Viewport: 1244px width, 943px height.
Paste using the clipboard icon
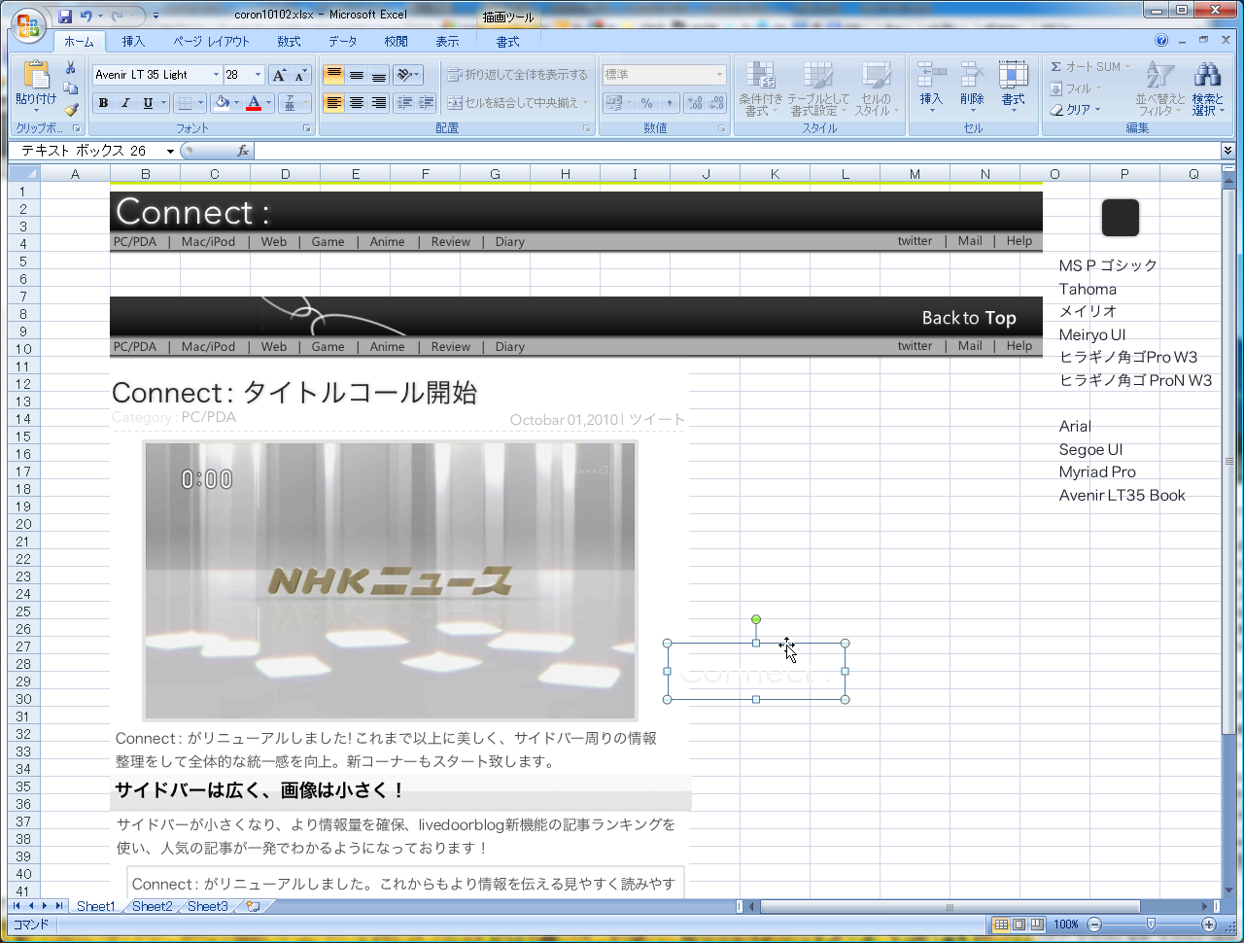[x=36, y=76]
